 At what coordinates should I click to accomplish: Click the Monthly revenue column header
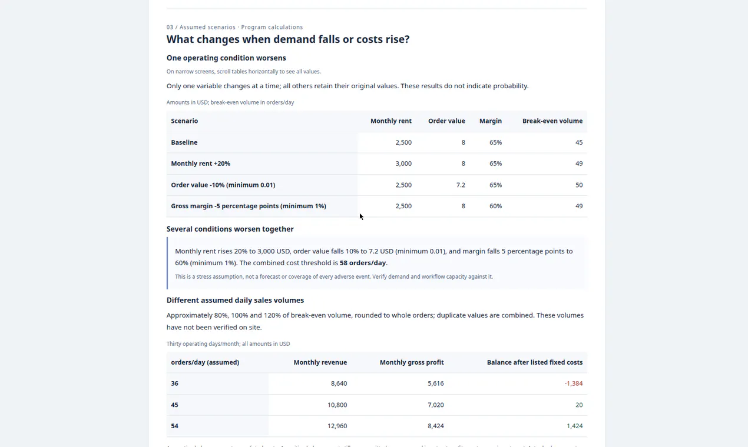coord(320,362)
